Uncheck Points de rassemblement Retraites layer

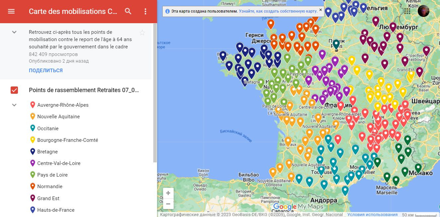click(x=14, y=90)
